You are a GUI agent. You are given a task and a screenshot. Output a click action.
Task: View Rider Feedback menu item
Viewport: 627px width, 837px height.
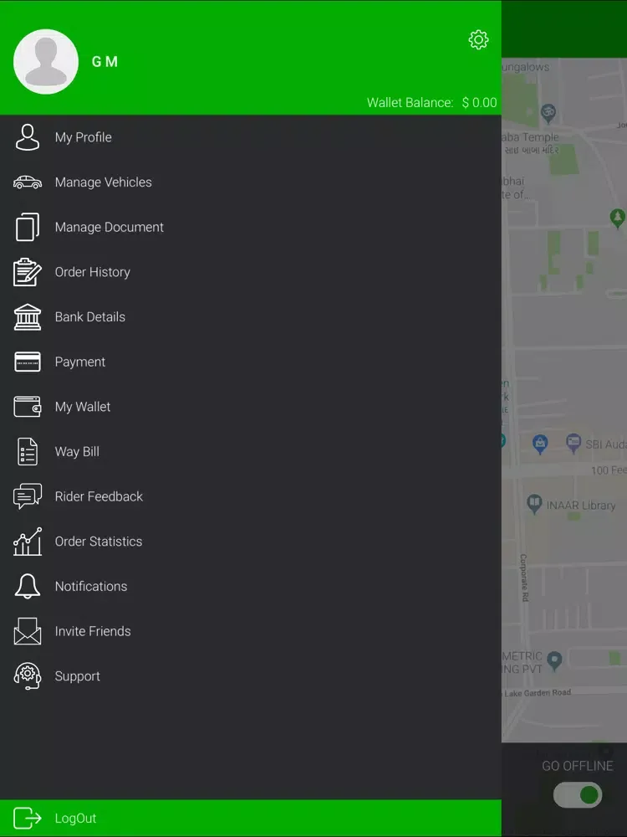[99, 496]
